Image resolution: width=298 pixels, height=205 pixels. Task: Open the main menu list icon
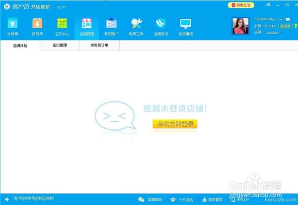tap(268, 4)
